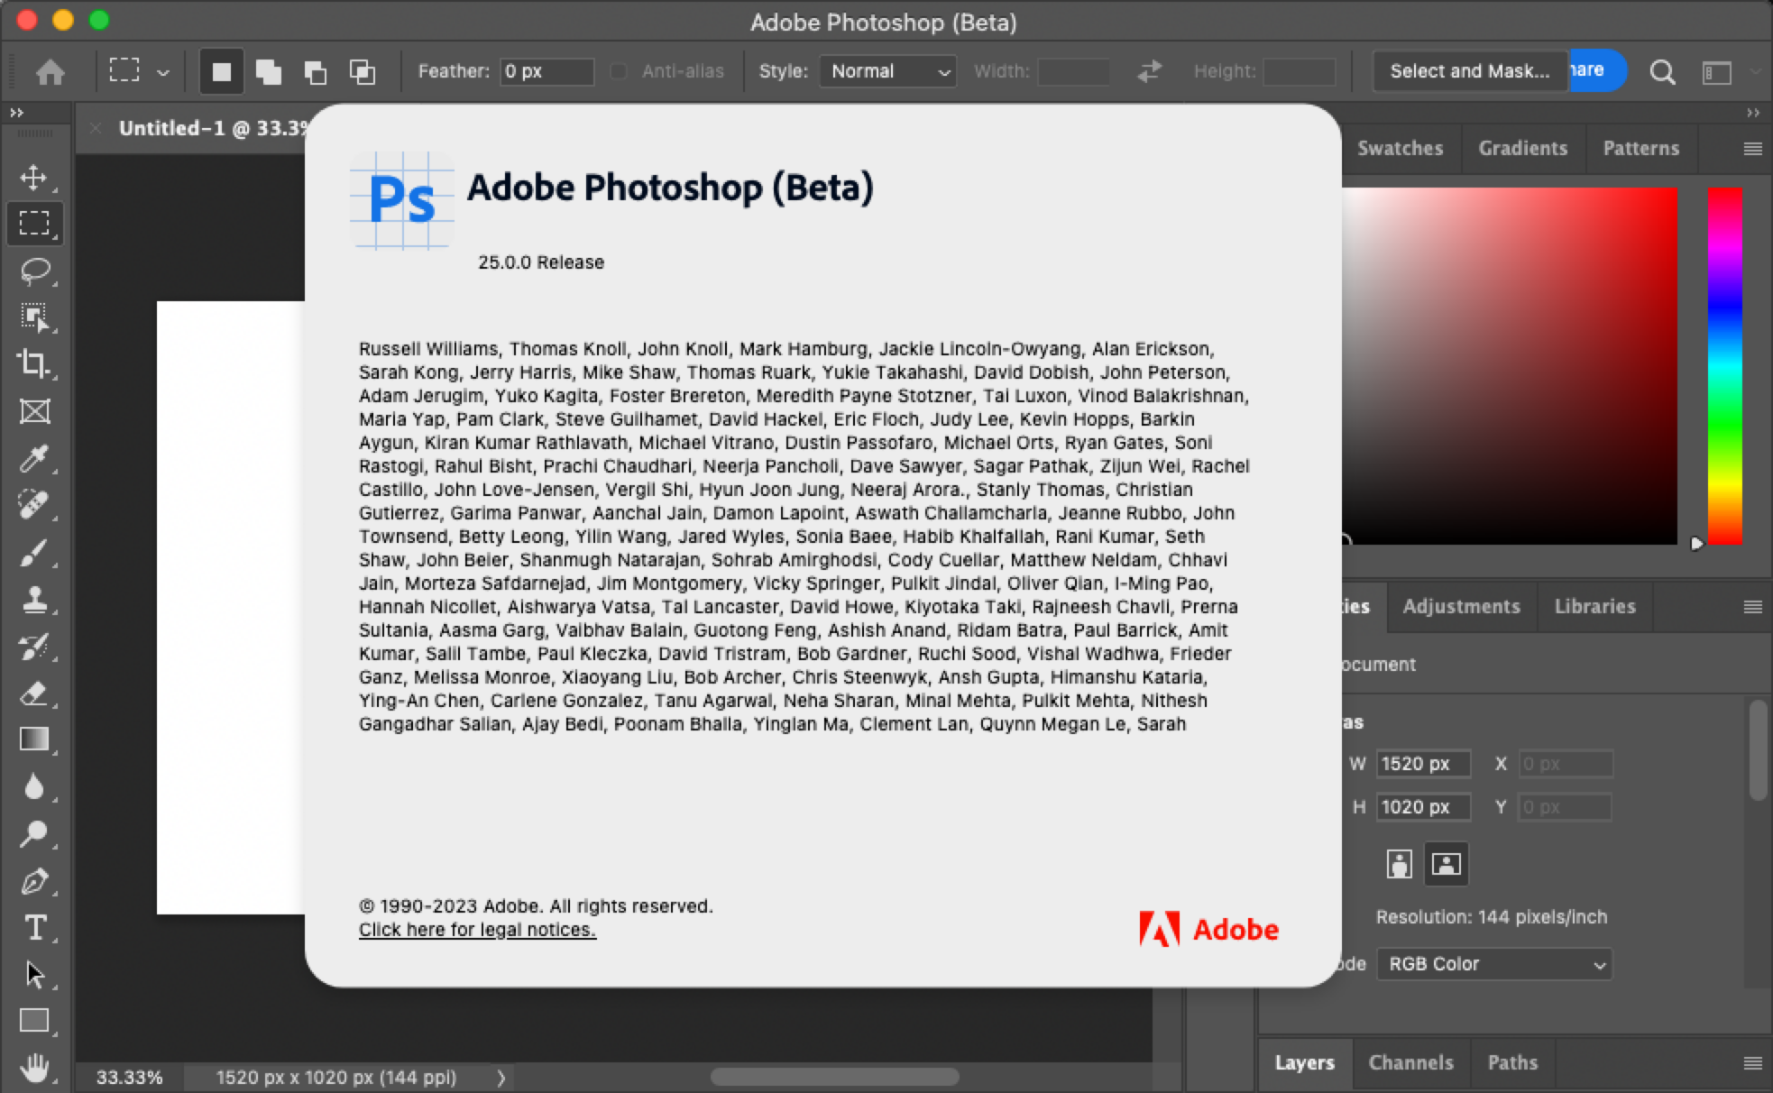This screenshot has height=1093, width=1773.
Task: Select the Clone Stamp tool
Action: click(x=34, y=600)
